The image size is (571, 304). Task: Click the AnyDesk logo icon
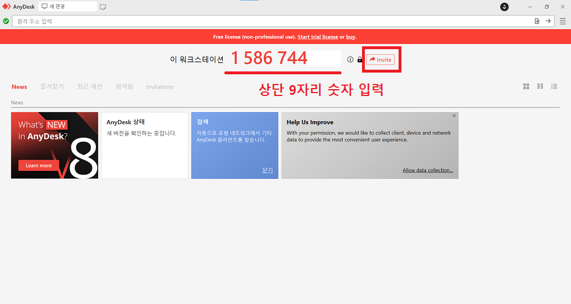coord(6,6)
